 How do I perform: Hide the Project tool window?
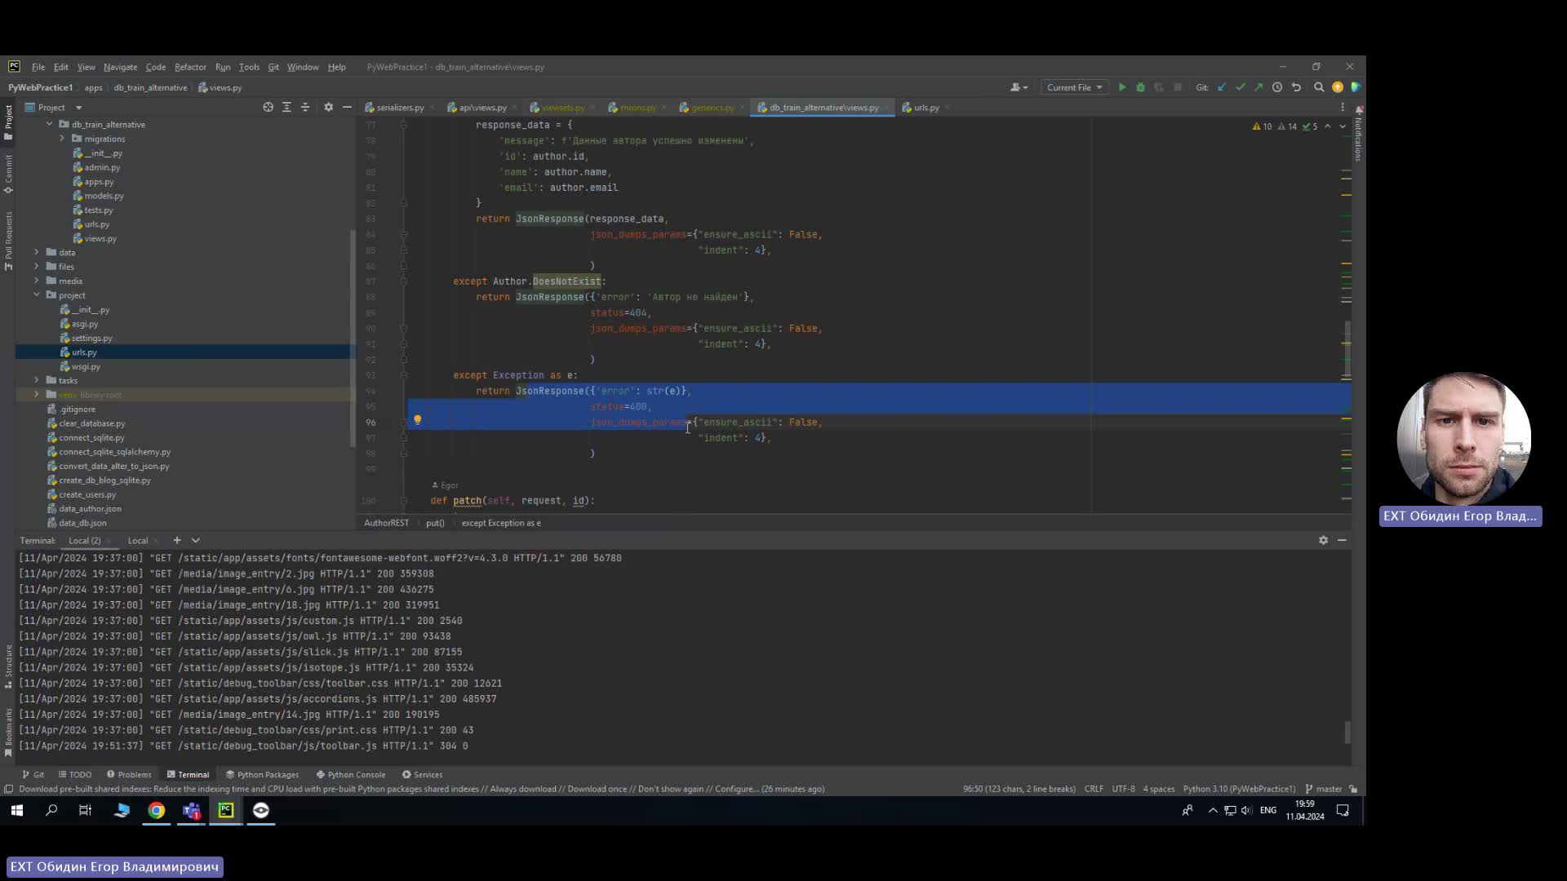347,107
